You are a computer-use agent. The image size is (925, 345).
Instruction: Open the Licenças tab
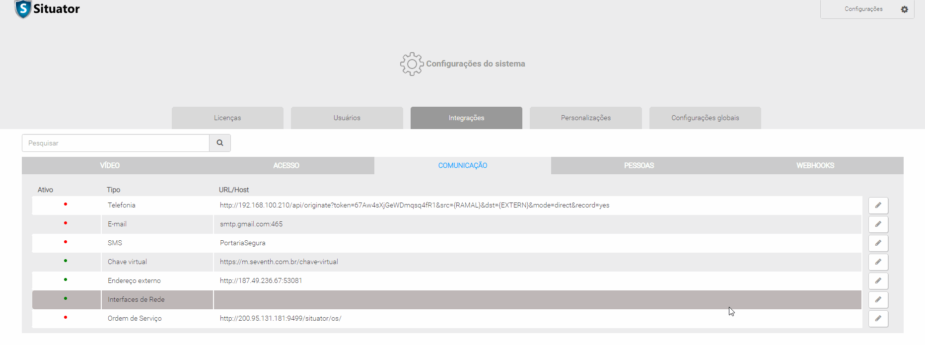click(227, 118)
